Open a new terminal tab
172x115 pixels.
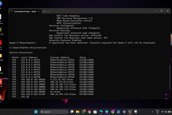[x=44, y=11]
